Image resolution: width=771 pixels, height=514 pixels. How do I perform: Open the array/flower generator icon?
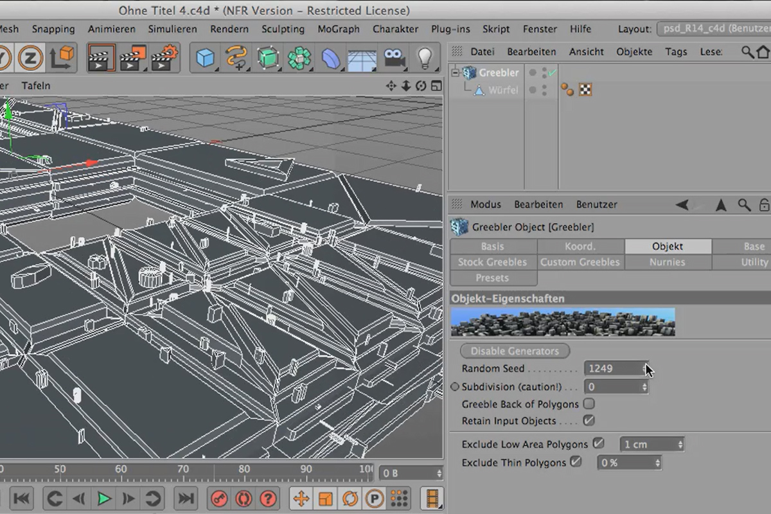(299, 58)
